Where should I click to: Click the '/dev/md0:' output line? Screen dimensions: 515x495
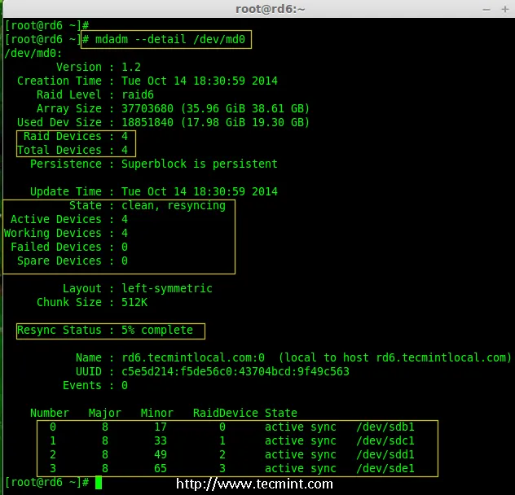click(33, 53)
